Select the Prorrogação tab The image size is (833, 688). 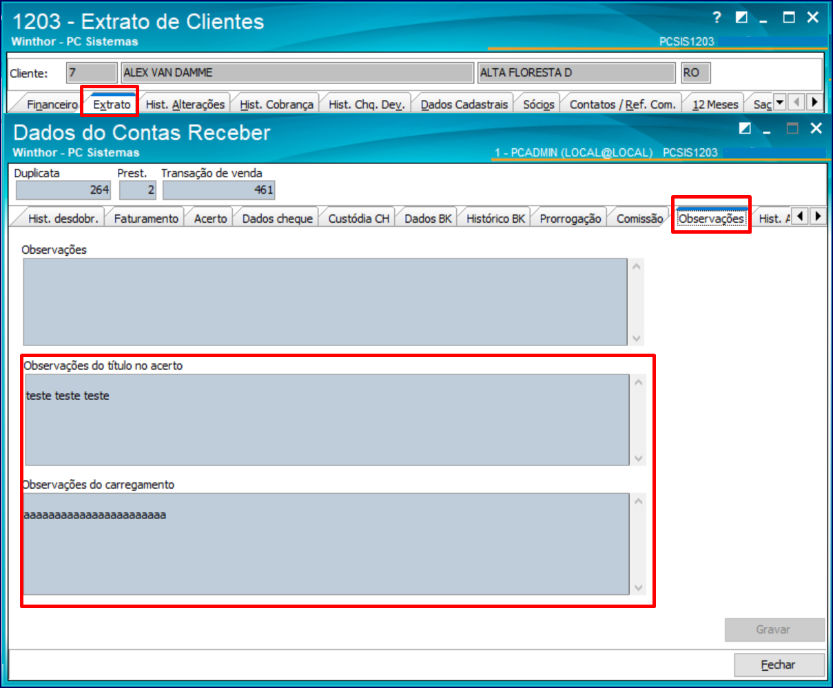coord(570,218)
